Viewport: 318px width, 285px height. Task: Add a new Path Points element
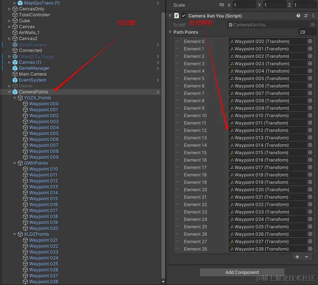pos(297,257)
